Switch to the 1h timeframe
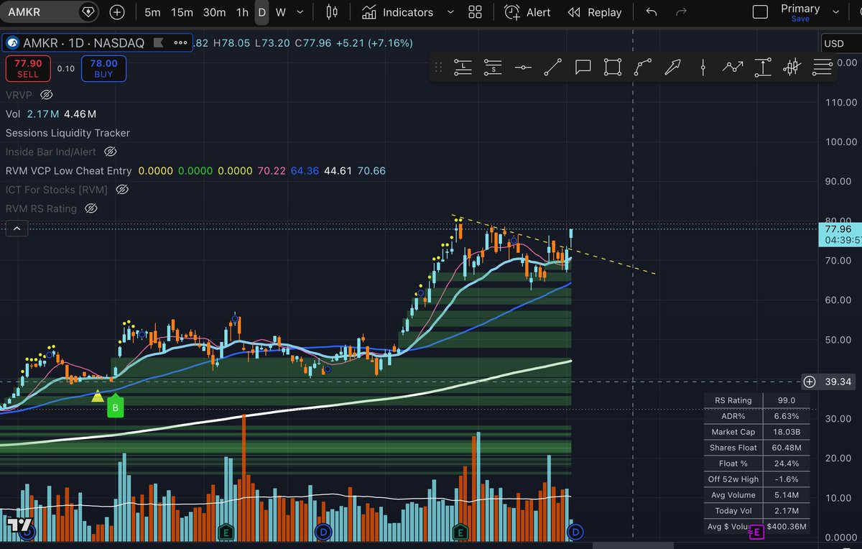862x549 pixels. (243, 12)
